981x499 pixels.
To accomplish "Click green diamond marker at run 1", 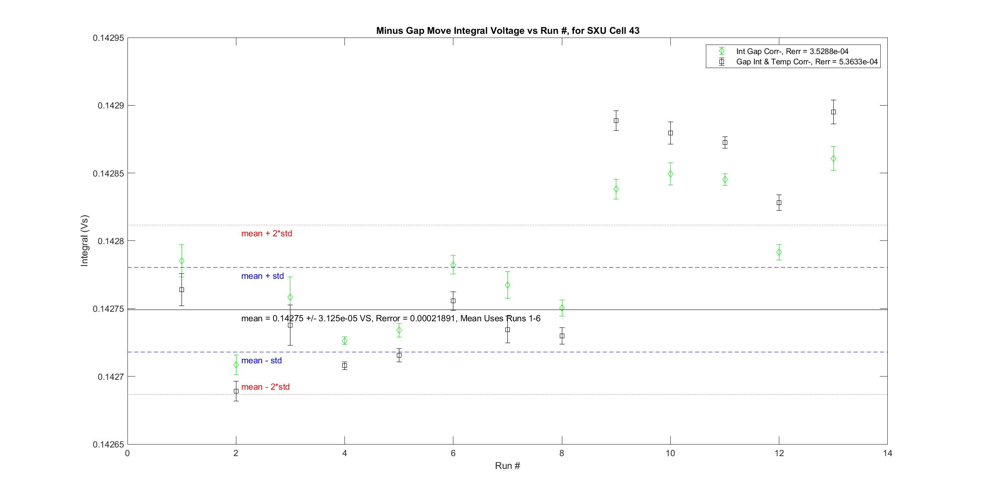I will (182, 261).
